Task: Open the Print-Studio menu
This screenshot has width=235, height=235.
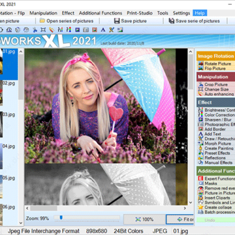Action: click(140, 13)
